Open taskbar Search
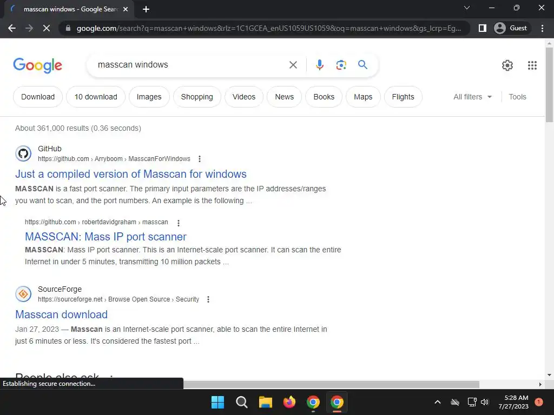The width and height of the screenshot is (554, 415). point(242,402)
